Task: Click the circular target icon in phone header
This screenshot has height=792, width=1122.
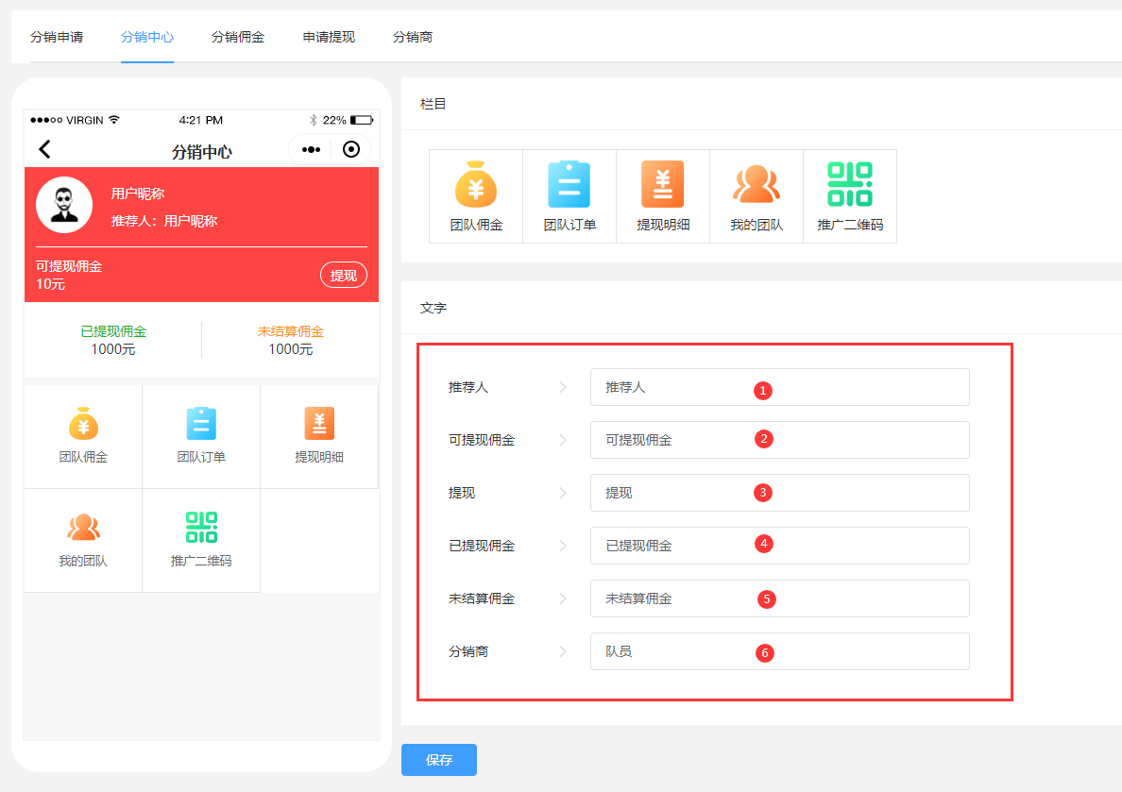Action: (x=351, y=149)
